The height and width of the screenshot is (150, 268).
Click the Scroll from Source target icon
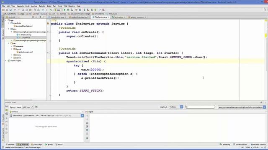(33, 17)
